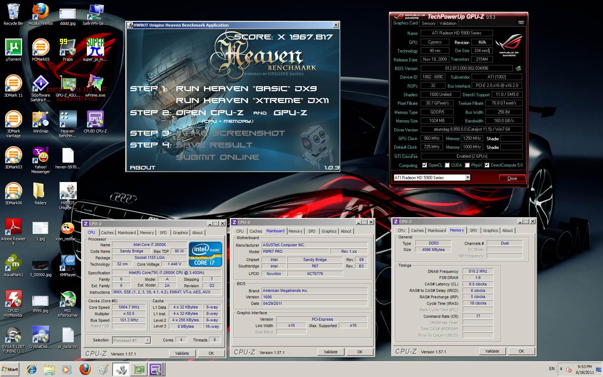This screenshot has height=377, width=603.
Task: Open the Adobe Reader 9 shortcut
Action: coord(13,232)
